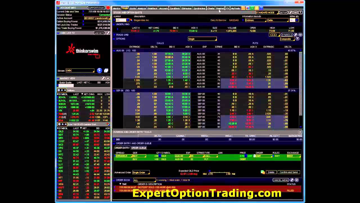Click the Confirm and Send button
This screenshot has height=203, width=360.
tap(289, 172)
